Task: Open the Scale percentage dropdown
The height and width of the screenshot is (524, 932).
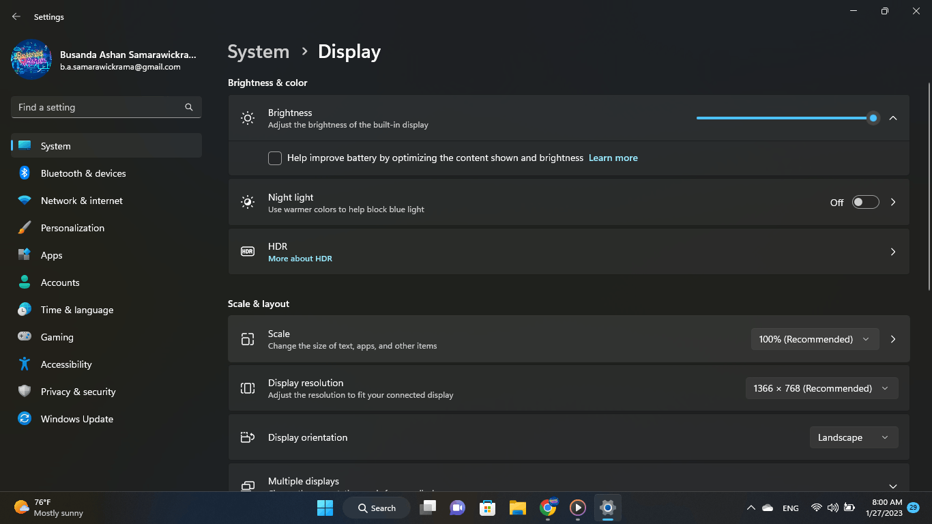Action: point(815,339)
